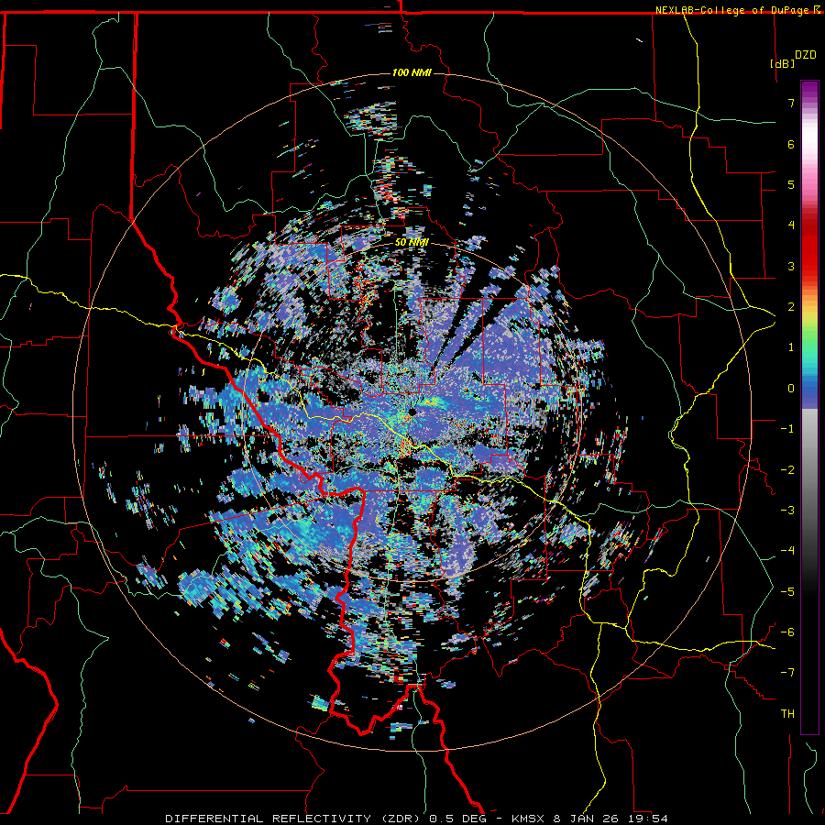Click the scale value "-5"
This screenshot has width=825, height=825.
(787, 592)
